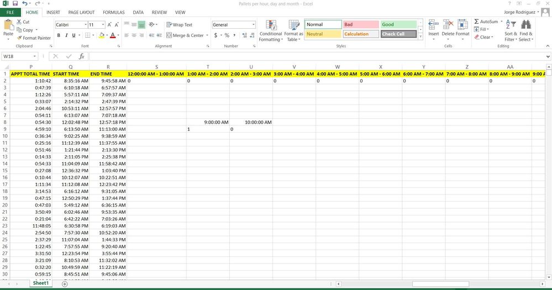Click the Paste clipboard icon

(8, 26)
